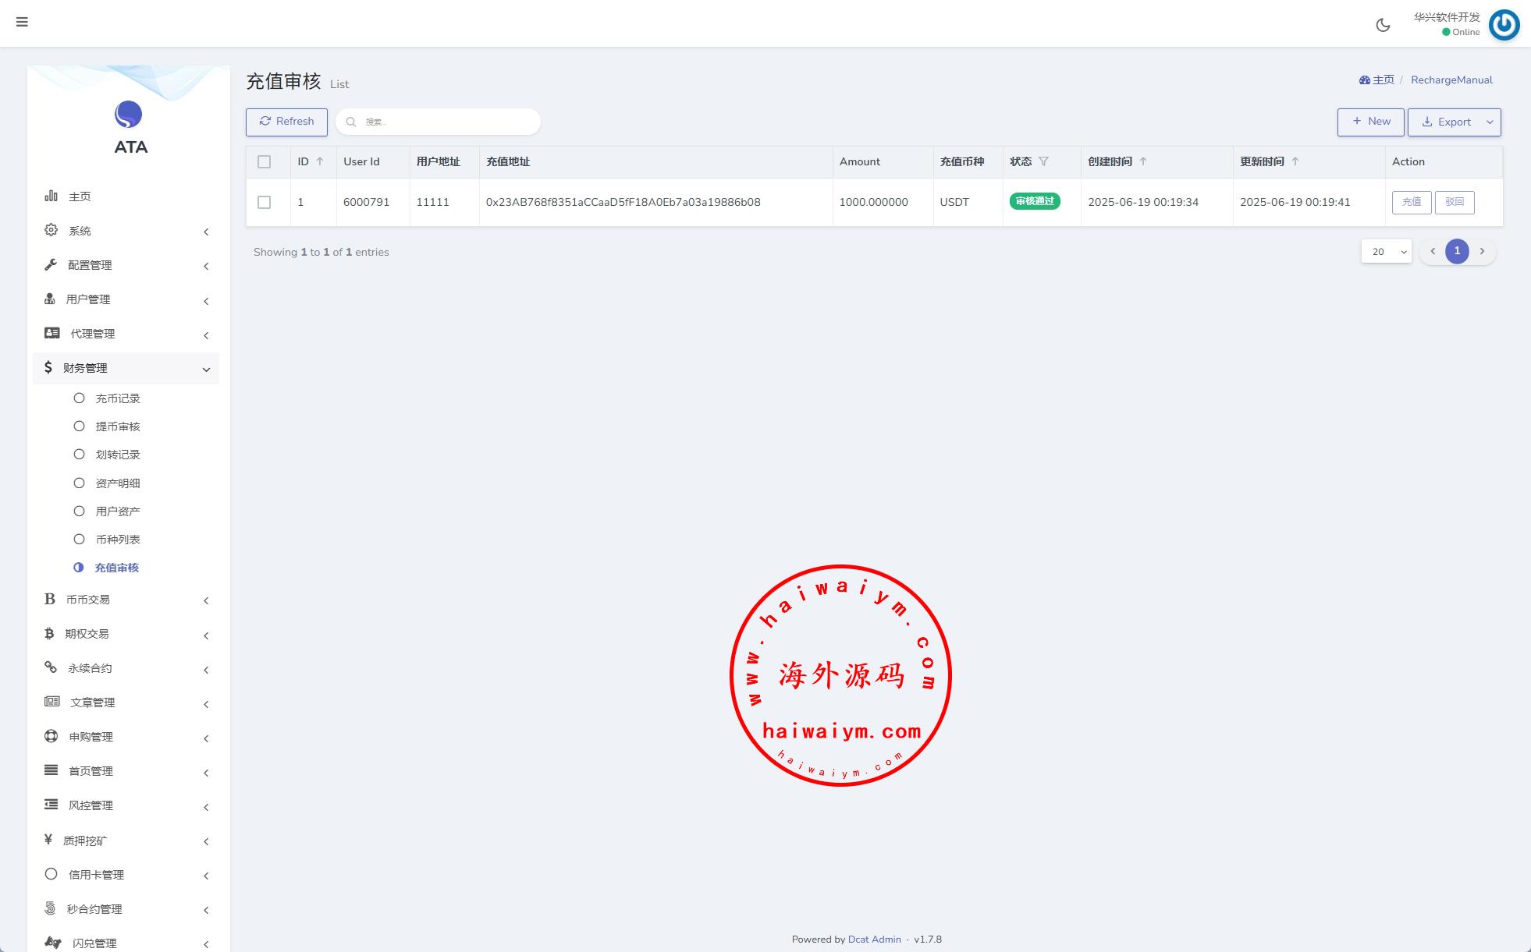
Task: Open Export dropdown arrow
Action: (1490, 122)
